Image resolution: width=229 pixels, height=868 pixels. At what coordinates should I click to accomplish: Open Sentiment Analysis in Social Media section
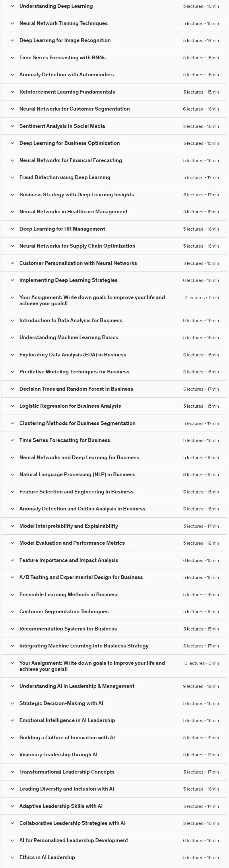pyautogui.click(x=114, y=126)
